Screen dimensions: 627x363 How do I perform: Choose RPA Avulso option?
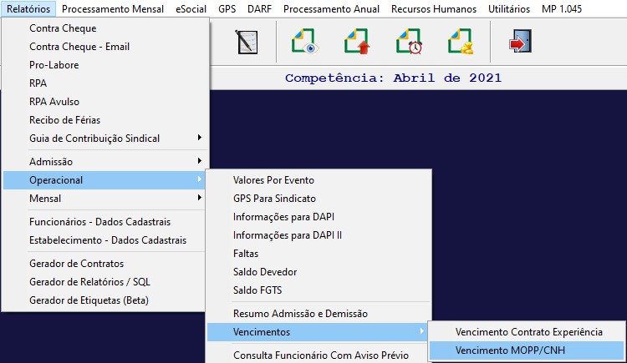point(105,102)
